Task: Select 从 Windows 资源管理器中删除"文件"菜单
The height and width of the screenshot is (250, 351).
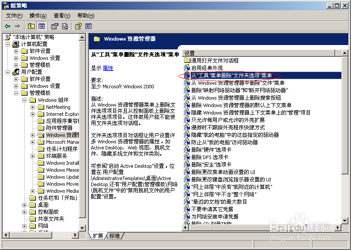Action: (238, 83)
